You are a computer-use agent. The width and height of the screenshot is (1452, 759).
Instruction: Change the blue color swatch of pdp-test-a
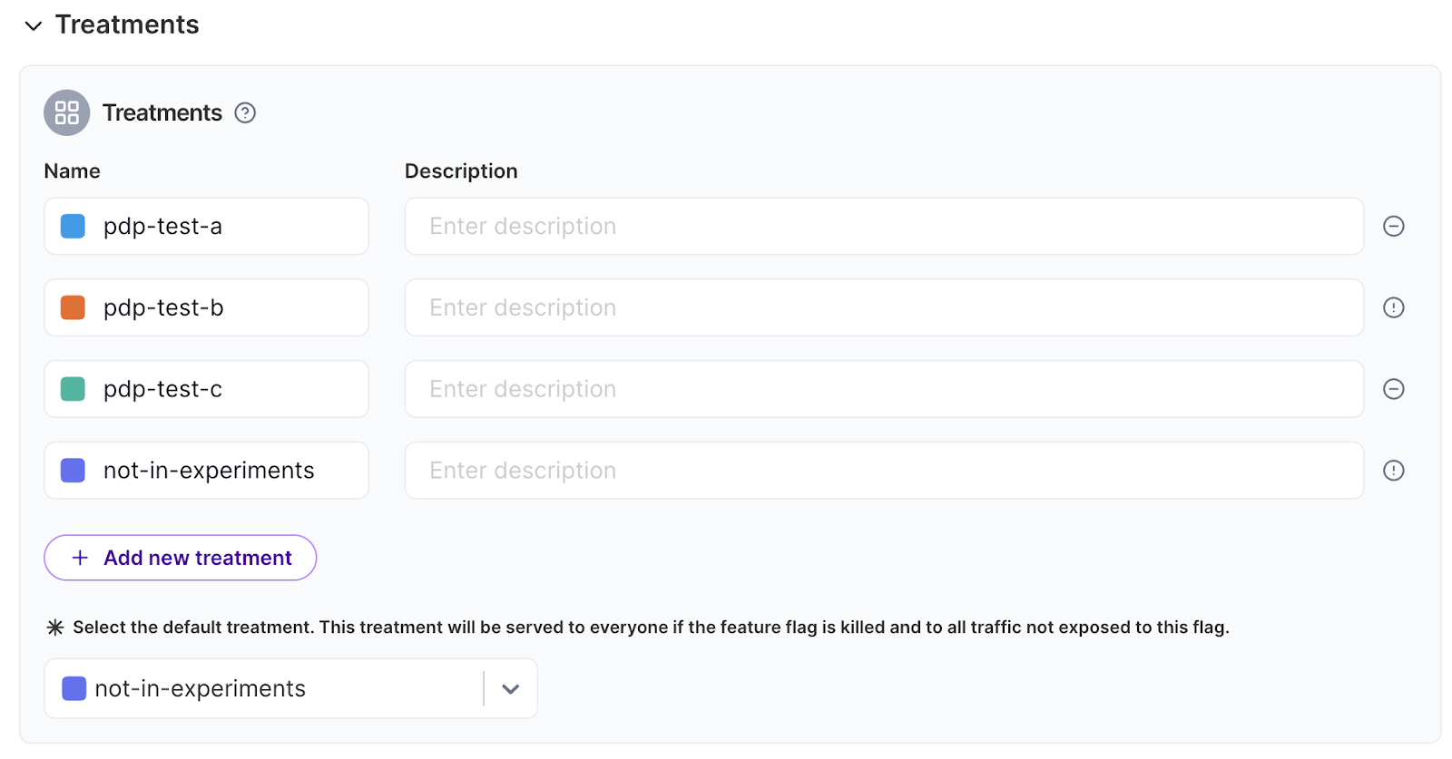click(x=73, y=227)
